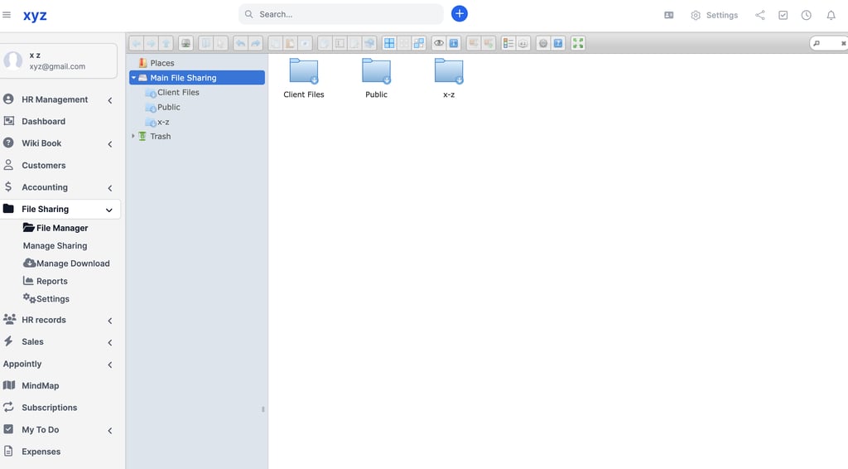Viewport: 848px width, 469px height.
Task: Open the Get info icon in toolbar
Action: (453, 43)
